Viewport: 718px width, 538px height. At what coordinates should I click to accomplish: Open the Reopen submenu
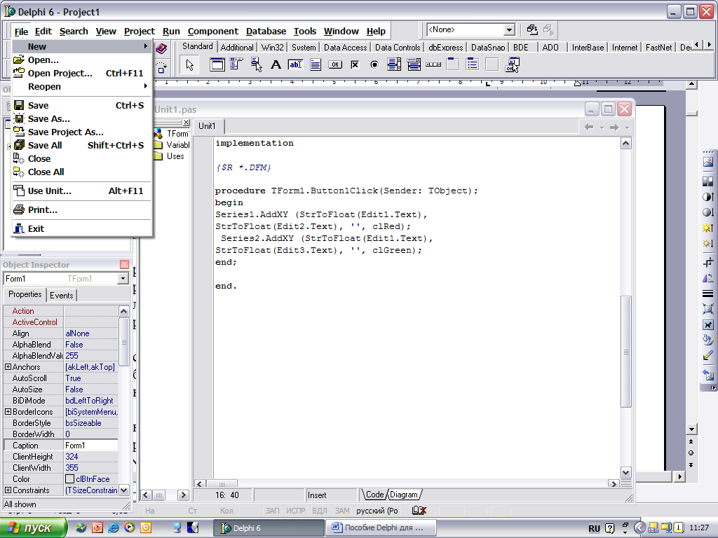81,86
